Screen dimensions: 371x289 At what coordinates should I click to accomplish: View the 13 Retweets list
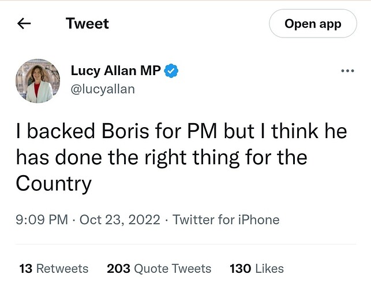(x=54, y=269)
